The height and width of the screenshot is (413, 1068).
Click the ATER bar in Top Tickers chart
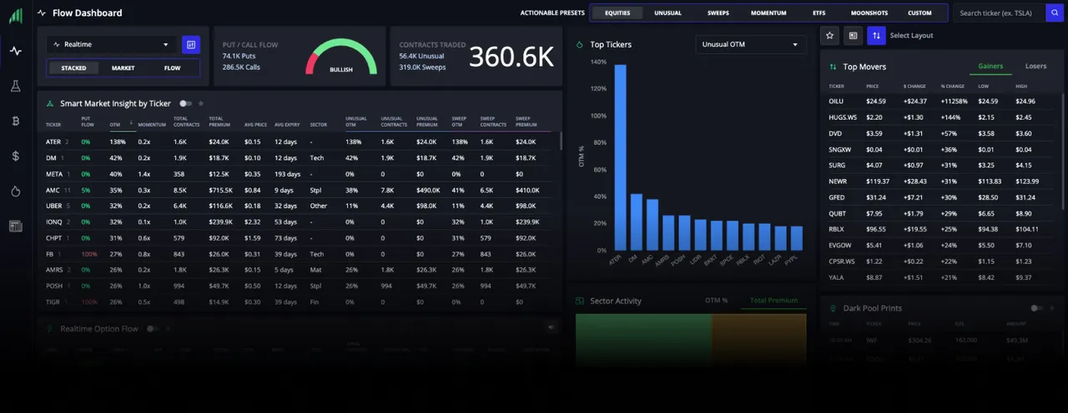click(x=620, y=157)
